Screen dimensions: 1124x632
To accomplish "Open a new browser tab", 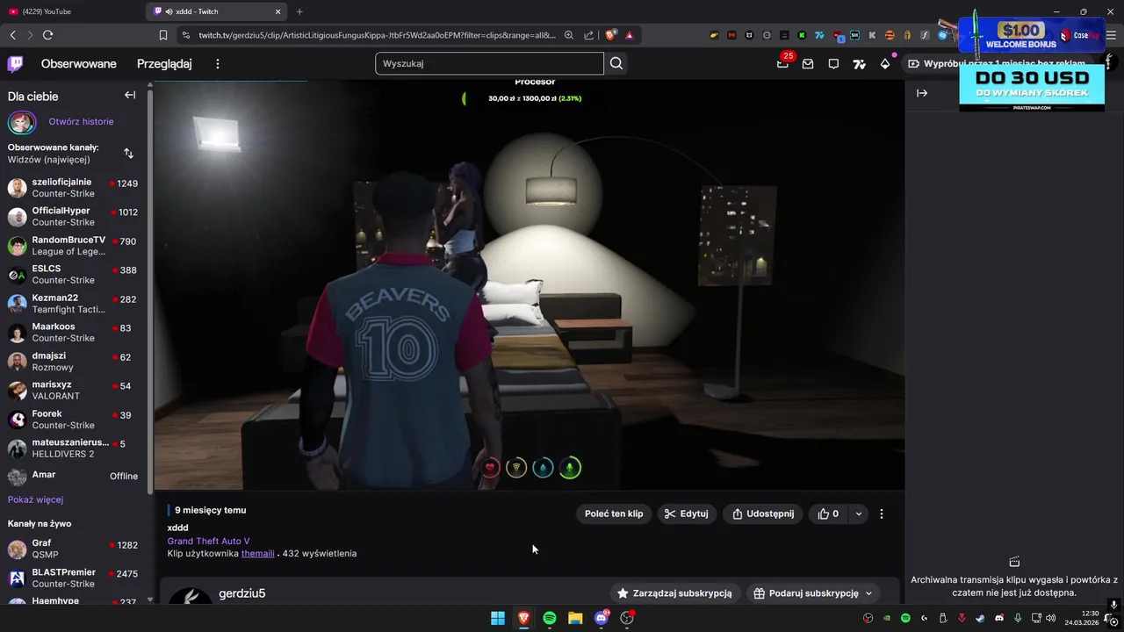I will tap(299, 11).
